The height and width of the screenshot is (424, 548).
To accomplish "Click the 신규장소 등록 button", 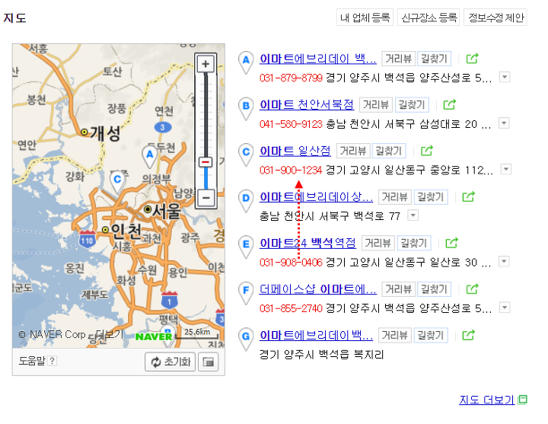I will 429,18.
